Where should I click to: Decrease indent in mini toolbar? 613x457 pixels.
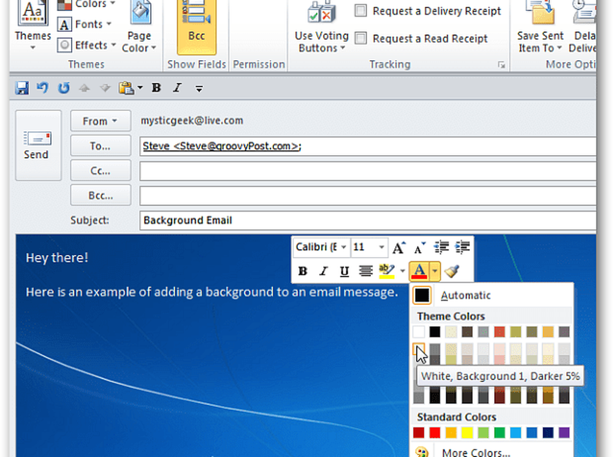click(x=441, y=248)
